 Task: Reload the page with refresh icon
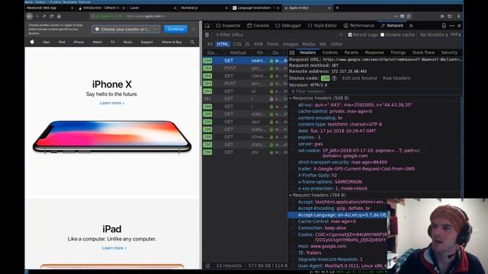coord(52,16)
